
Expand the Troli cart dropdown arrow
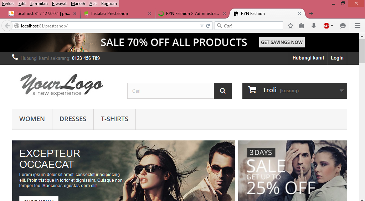pyautogui.click(x=341, y=91)
